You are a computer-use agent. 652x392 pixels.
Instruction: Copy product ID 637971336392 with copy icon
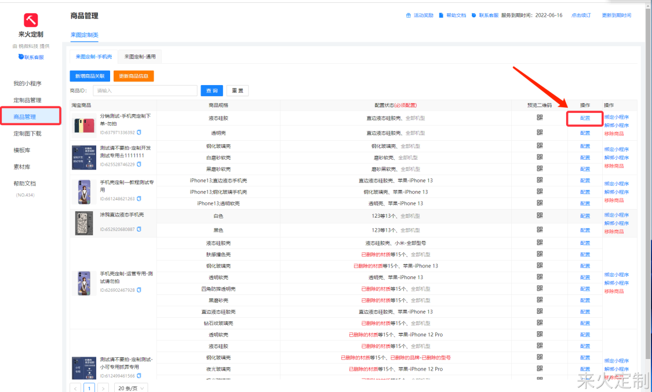(x=139, y=133)
